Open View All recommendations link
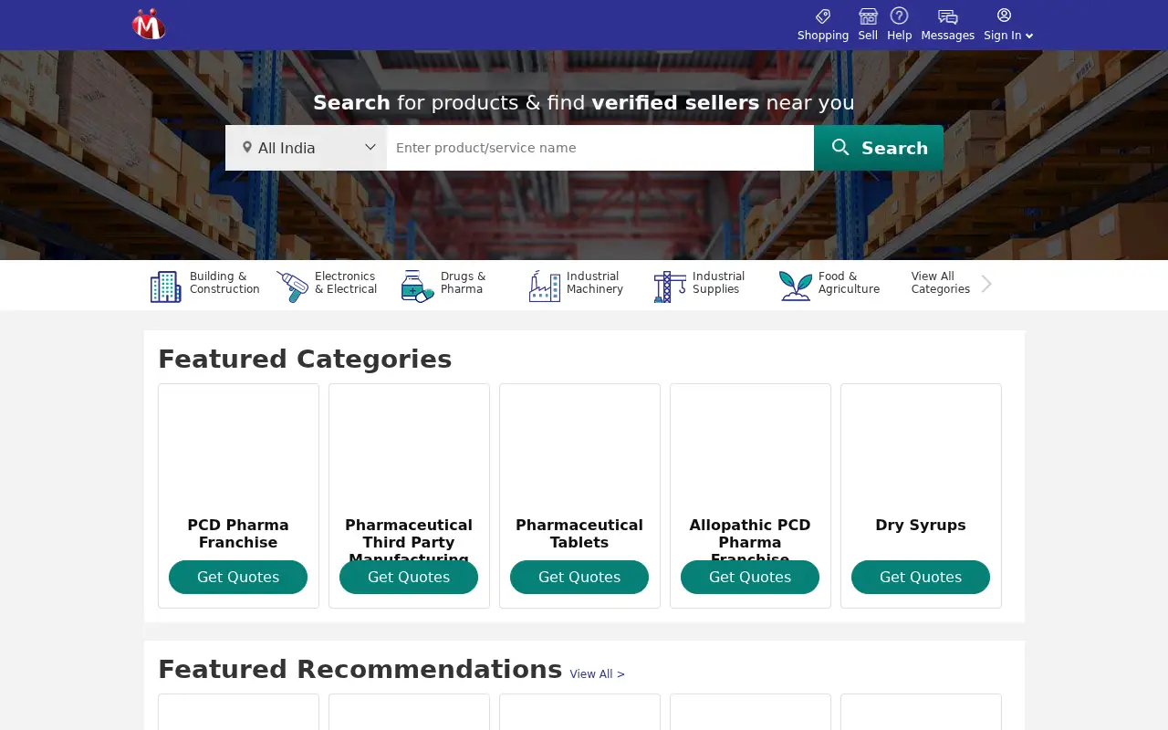The width and height of the screenshot is (1168, 730). [x=598, y=674]
